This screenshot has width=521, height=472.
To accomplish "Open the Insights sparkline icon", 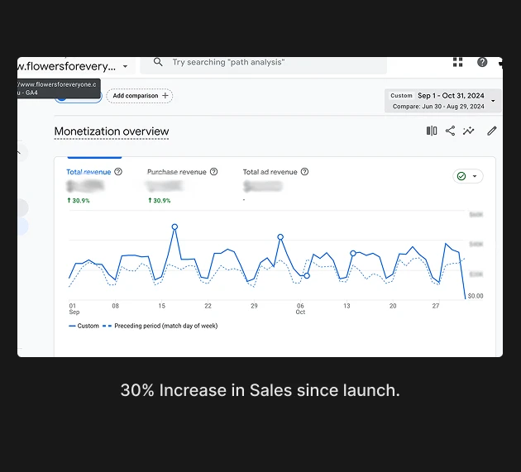I will [469, 131].
